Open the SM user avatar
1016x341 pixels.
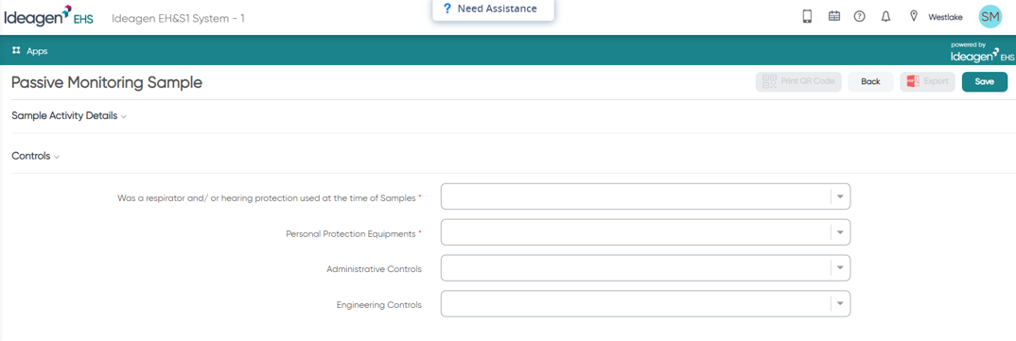990,17
